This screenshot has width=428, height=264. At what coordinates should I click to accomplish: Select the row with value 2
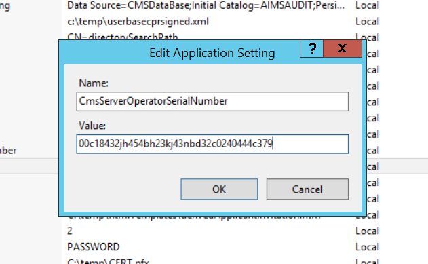click(70, 231)
